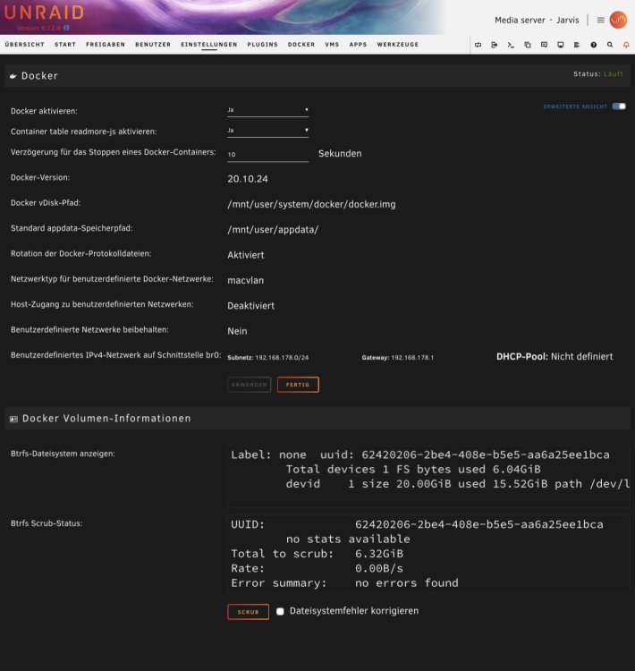
Task: Go to Benutzer tab
Action: click(x=153, y=45)
